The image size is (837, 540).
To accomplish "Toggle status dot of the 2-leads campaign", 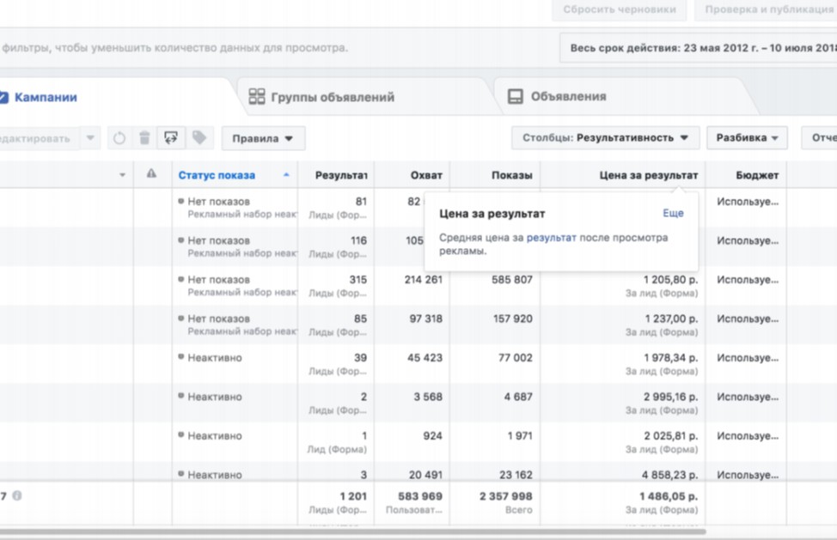I will click(181, 396).
